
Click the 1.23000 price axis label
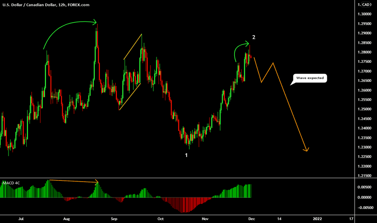pos(364,147)
